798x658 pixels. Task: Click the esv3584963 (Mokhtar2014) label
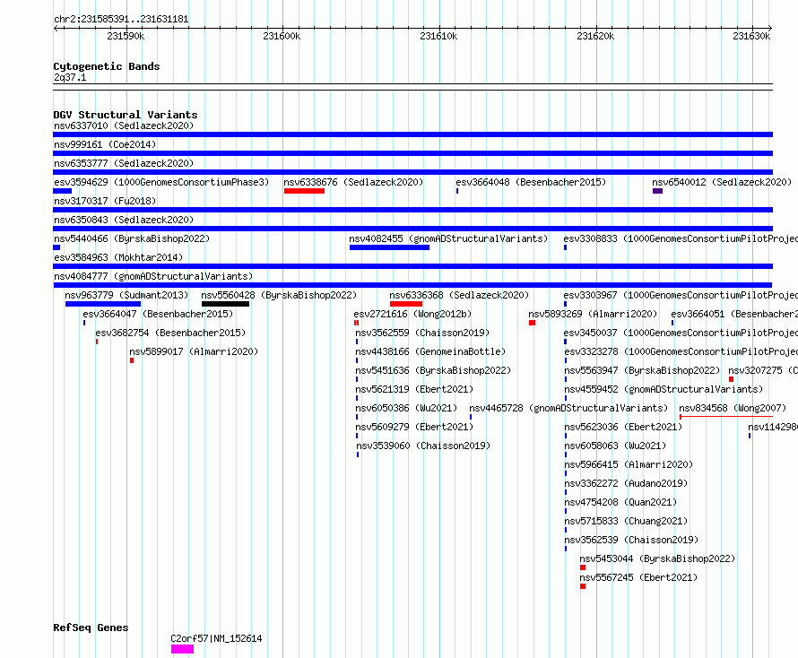click(x=118, y=257)
